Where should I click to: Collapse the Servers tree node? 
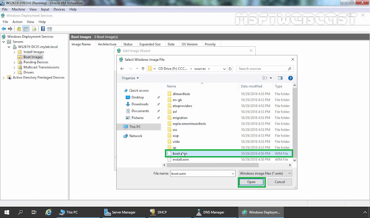click(4, 42)
